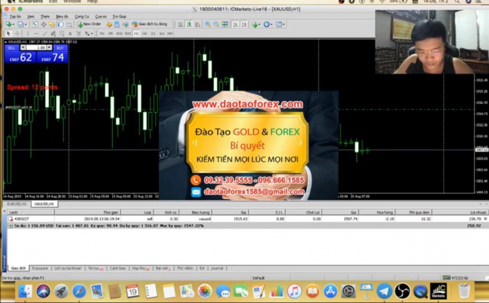The width and height of the screenshot is (489, 303).
Task: Select the H1 timeframe button
Action: (x=136, y=34)
